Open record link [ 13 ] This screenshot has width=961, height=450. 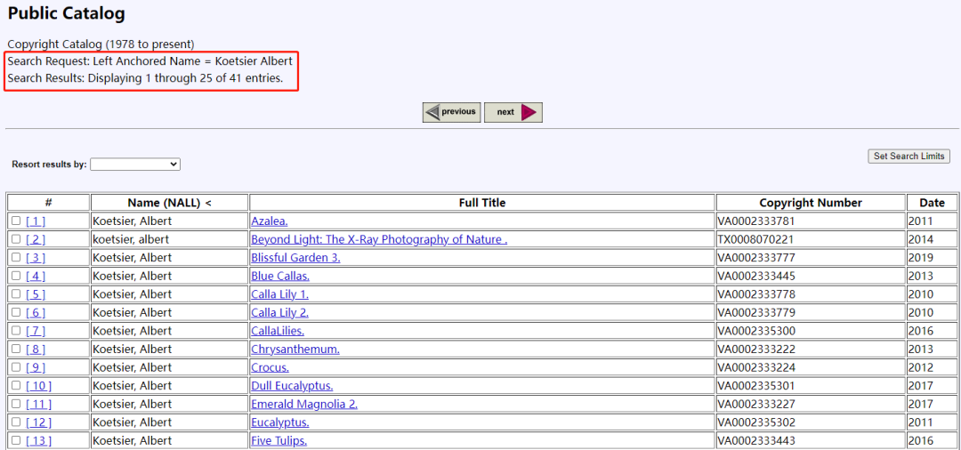point(38,441)
